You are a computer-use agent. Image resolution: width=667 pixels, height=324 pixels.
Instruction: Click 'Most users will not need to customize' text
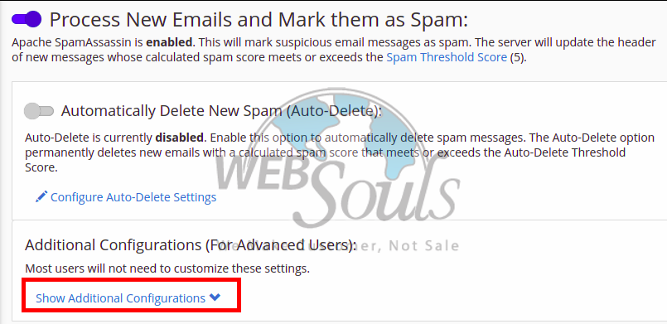167,268
